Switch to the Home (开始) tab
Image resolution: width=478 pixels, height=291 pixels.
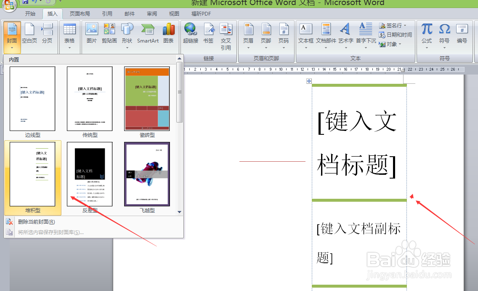coord(30,14)
